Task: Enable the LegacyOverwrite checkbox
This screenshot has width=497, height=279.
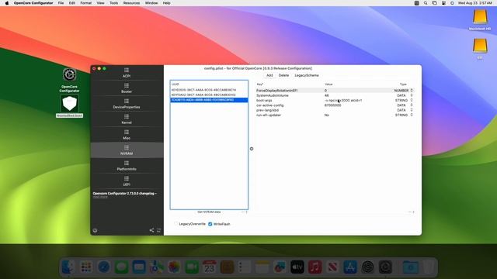Action: [176, 224]
